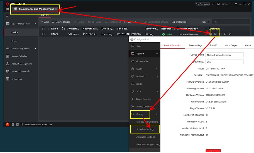254x153 pixels.
Task: Click the alarm warning triangle icon
Action: (x=8, y=125)
